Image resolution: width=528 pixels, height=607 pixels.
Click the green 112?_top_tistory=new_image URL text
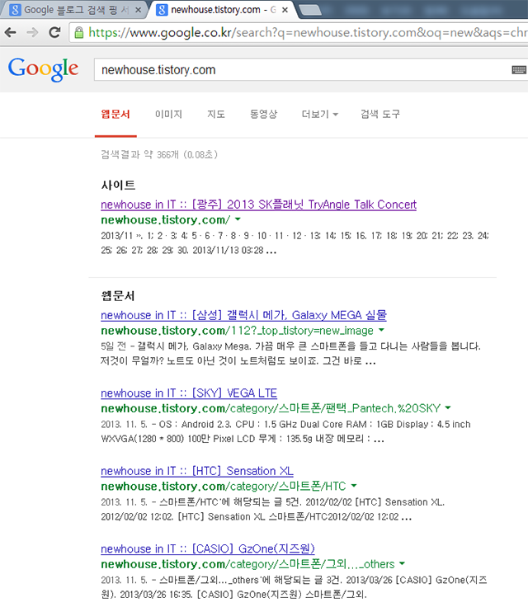(x=237, y=331)
